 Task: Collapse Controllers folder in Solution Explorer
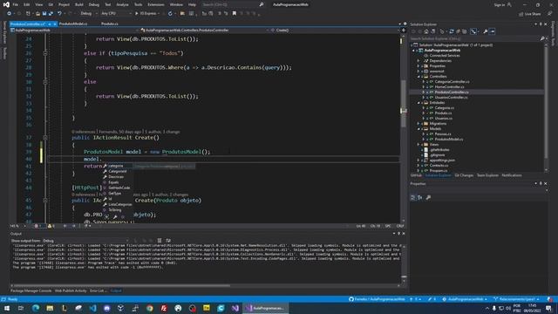coord(418,77)
